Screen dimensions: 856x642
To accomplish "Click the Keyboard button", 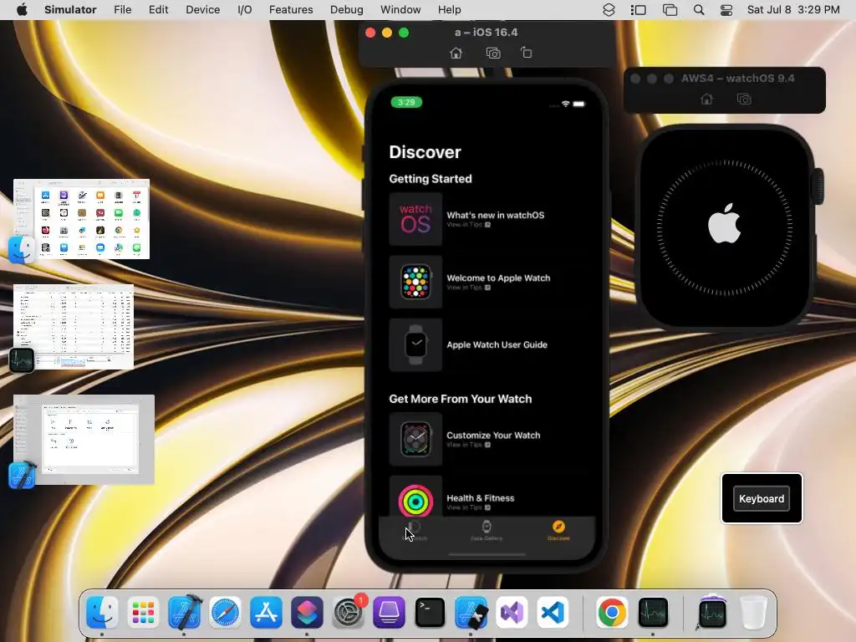I will (762, 498).
